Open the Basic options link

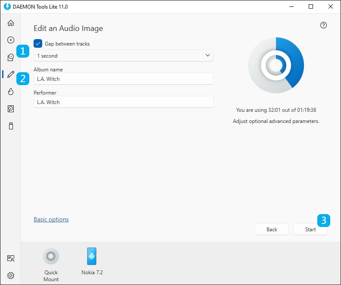[51, 220]
